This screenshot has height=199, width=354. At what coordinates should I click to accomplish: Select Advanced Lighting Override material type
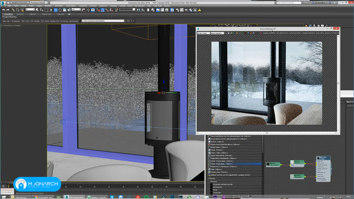click(x=223, y=184)
